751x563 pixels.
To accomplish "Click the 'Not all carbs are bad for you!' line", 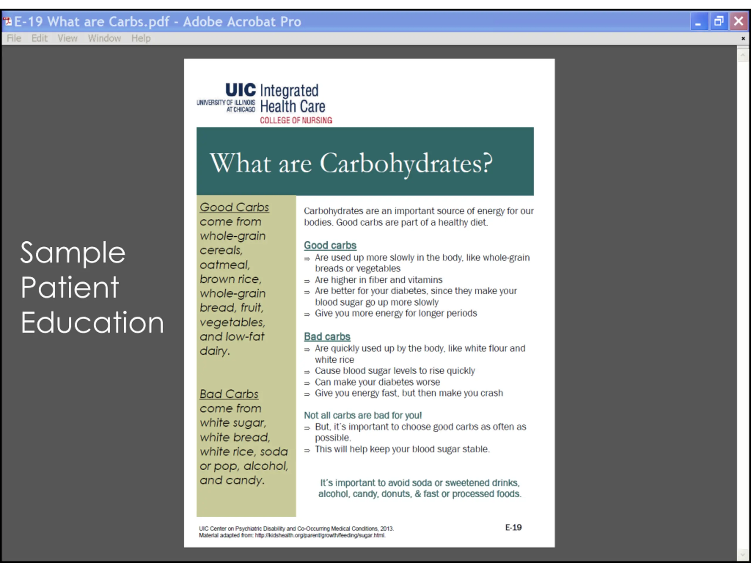I will click(363, 415).
